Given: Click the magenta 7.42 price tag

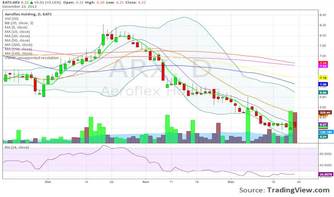Looking at the screenshot, I should pos(323,66).
